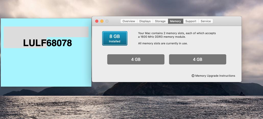Go to the Support tab

pos(191,21)
